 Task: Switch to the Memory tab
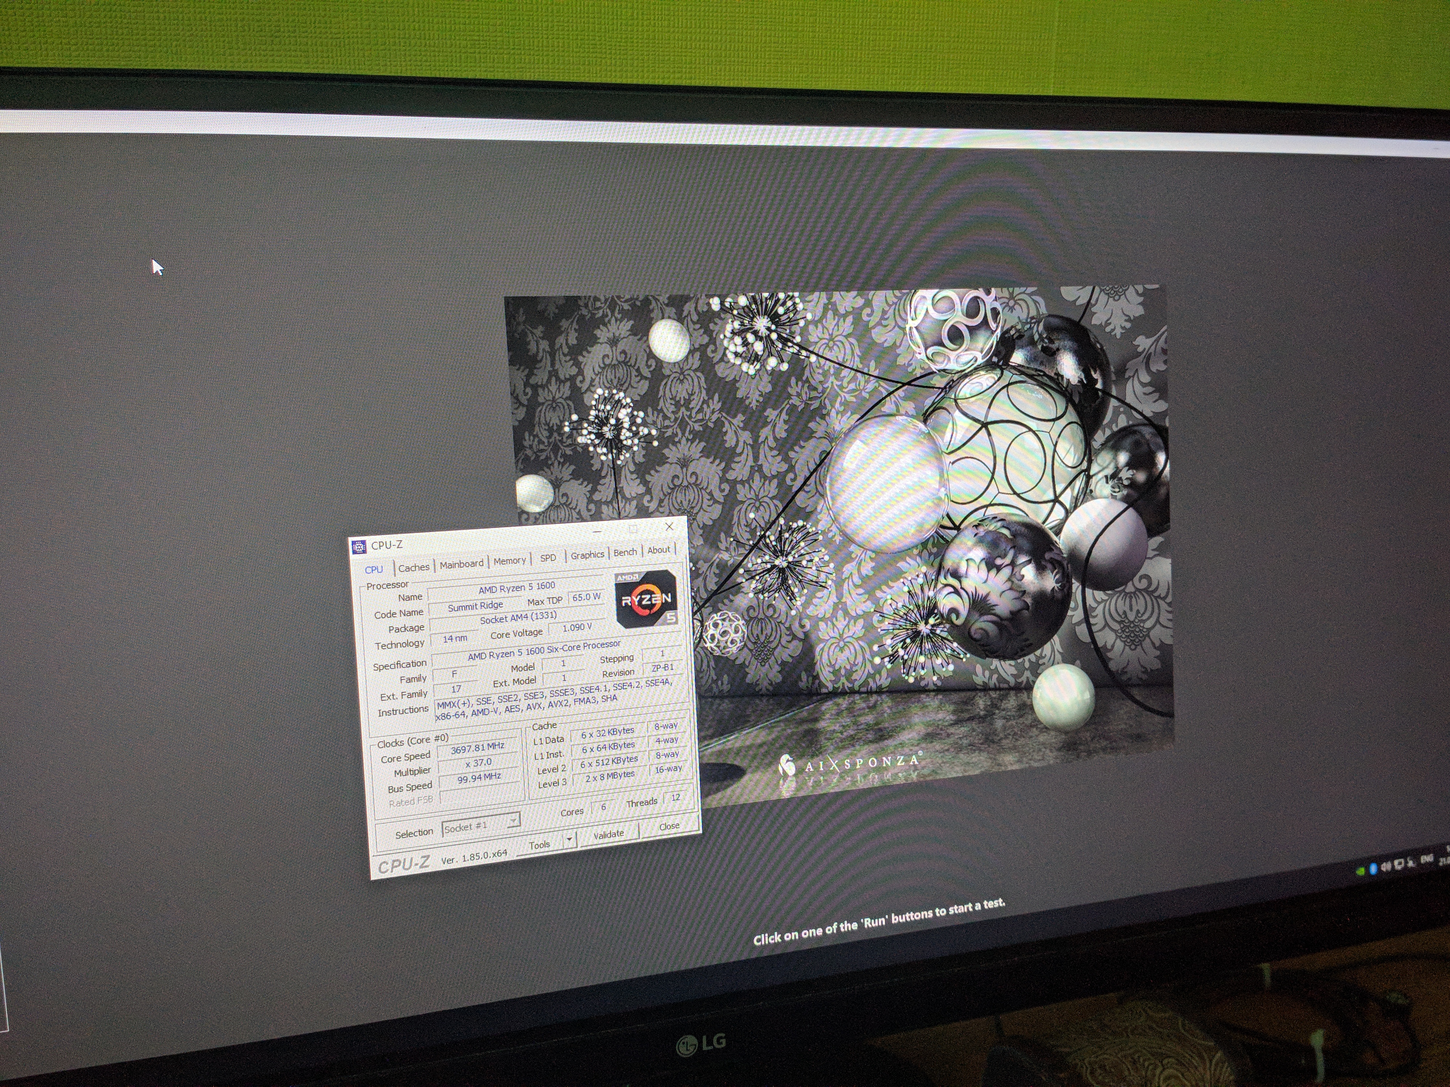click(509, 561)
